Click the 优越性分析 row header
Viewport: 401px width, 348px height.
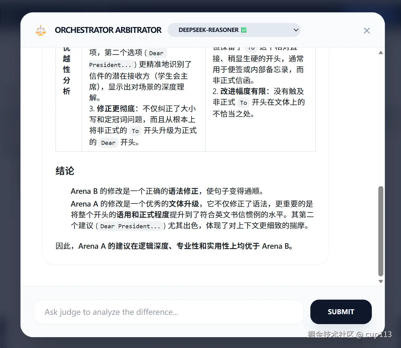[x=67, y=70]
